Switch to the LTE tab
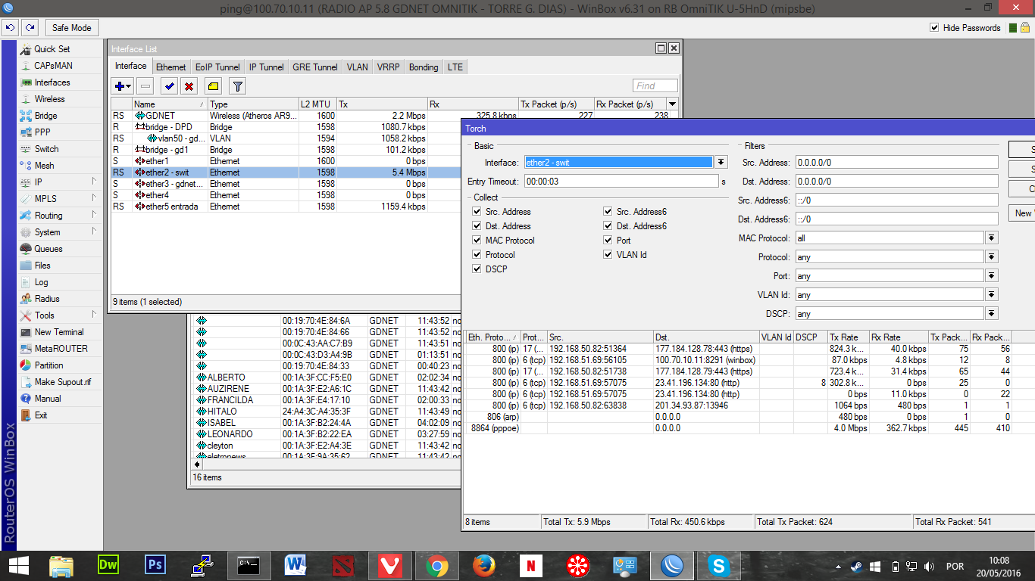 point(455,67)
